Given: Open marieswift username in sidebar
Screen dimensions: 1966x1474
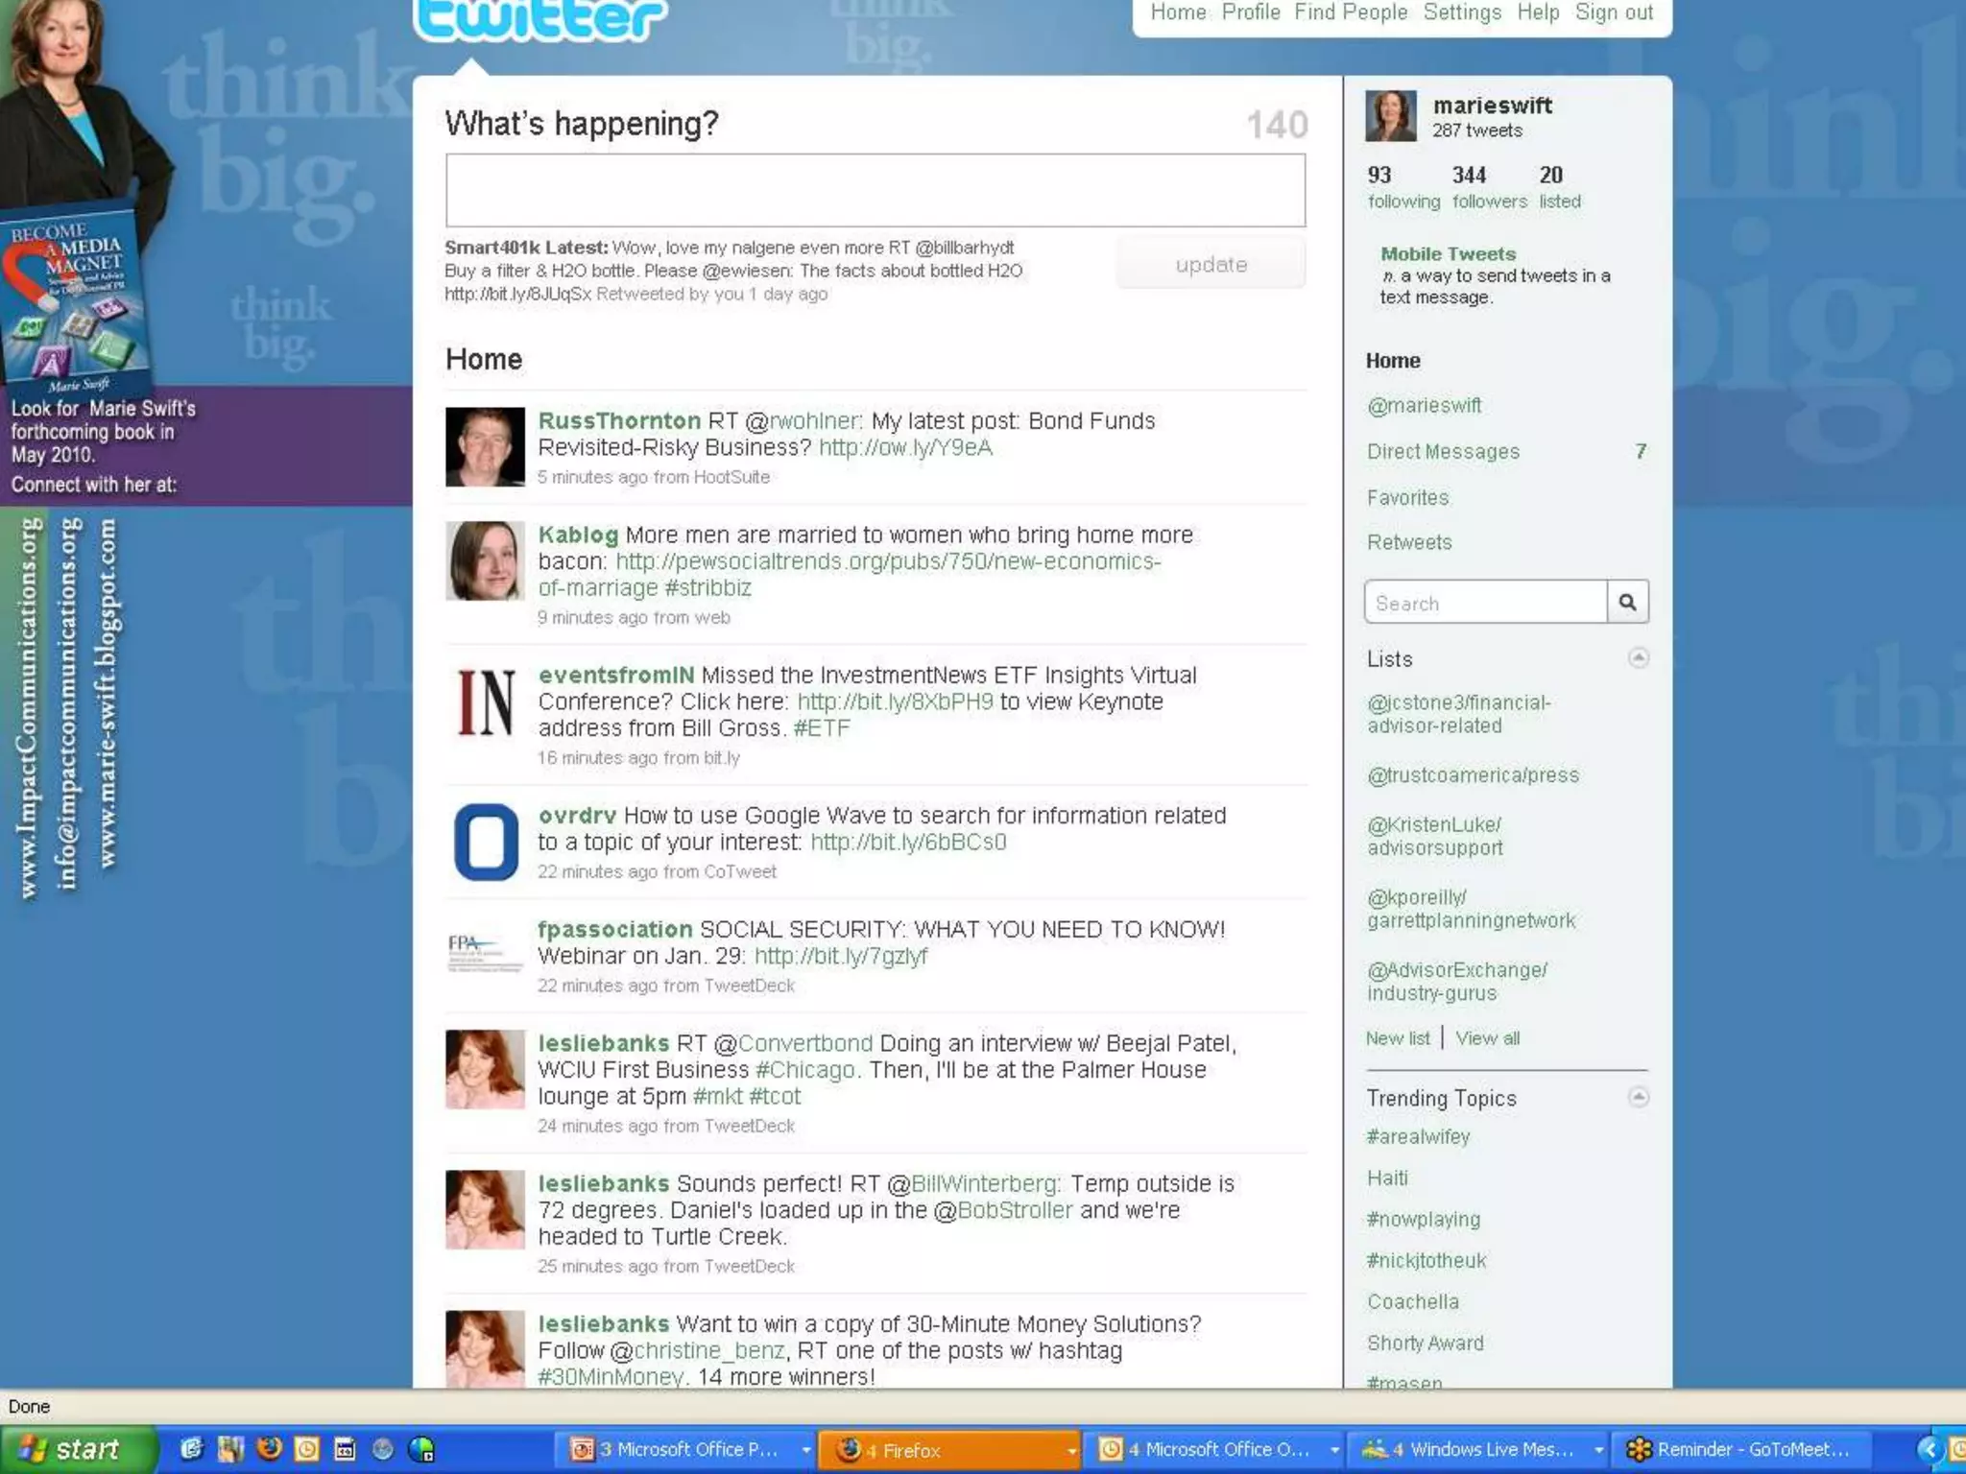Looking at the screenshot, I should click(1492, 105).
